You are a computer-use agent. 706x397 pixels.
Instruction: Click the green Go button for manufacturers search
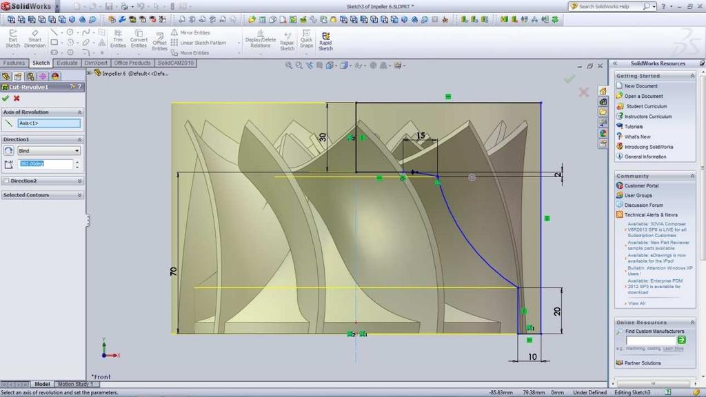point(681,340)
